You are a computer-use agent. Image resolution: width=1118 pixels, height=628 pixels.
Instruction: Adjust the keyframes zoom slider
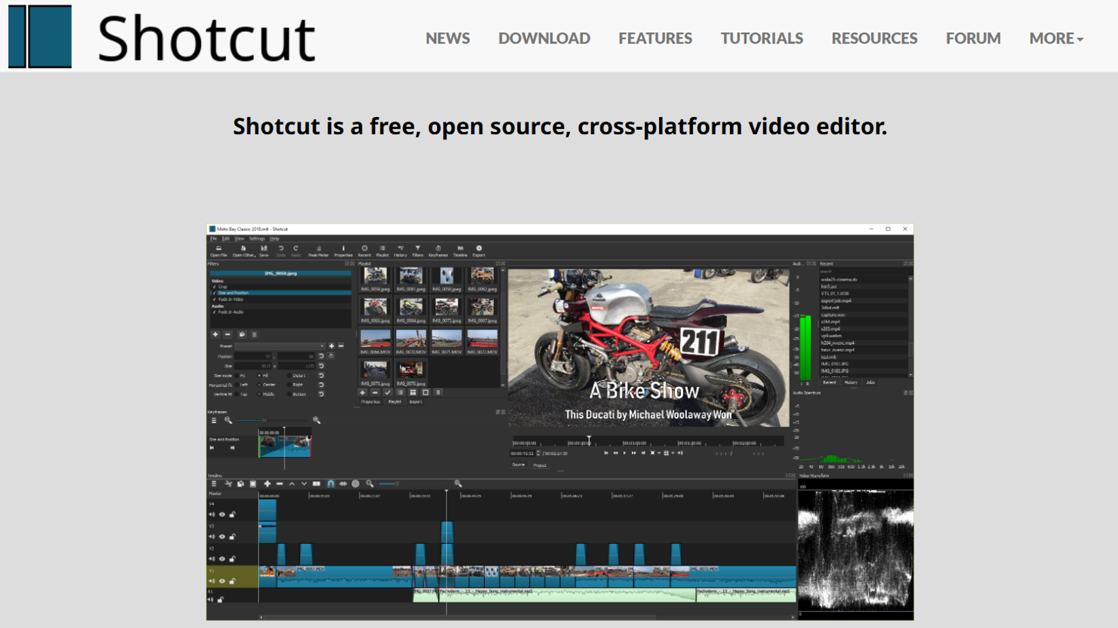(x=273, y=420)
